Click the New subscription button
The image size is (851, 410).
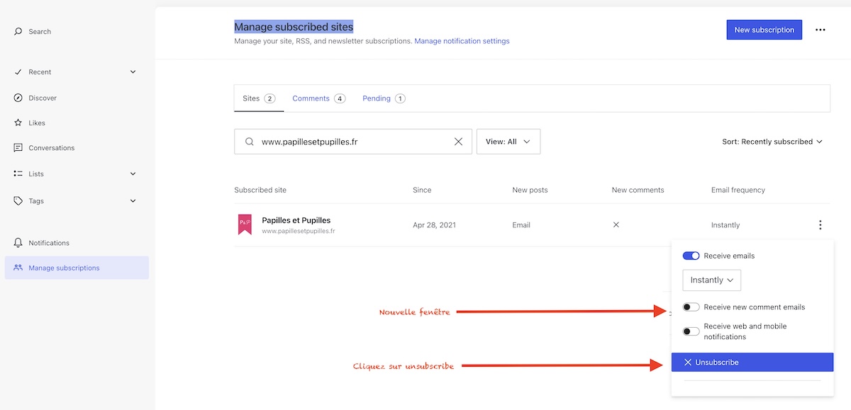pyautogui.click(x=764, y=30)
